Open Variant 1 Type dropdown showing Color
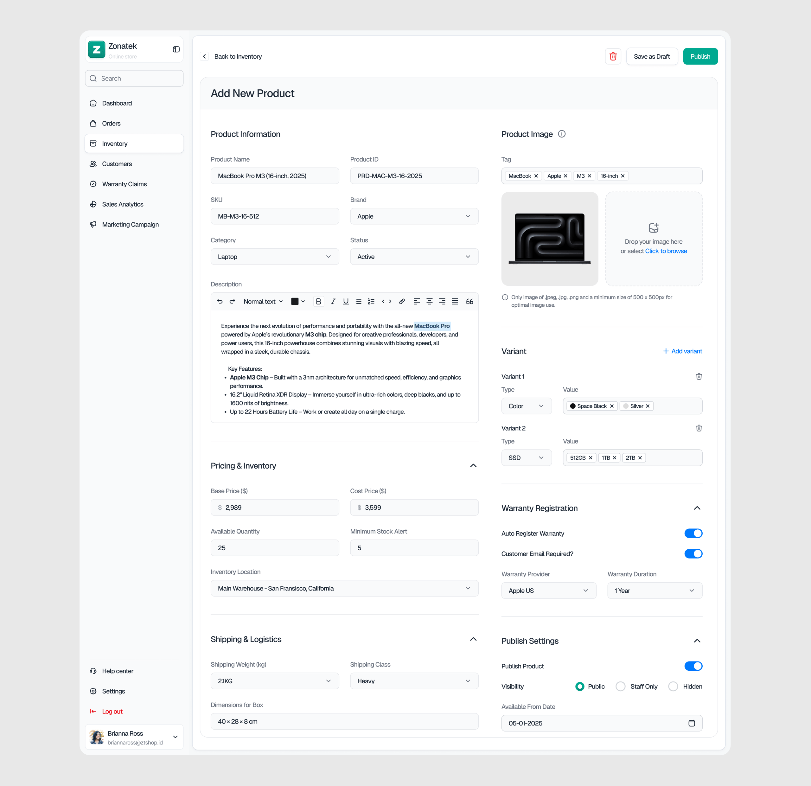This screenshot has width=811, height=786. coord(526,406)
